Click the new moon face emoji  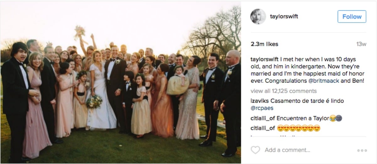pyautogui.click(x=339, y=118)
